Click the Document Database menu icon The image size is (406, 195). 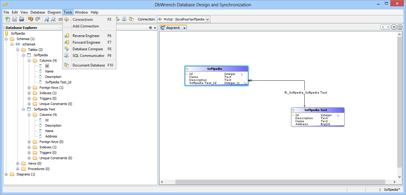[x=67, y=65]
